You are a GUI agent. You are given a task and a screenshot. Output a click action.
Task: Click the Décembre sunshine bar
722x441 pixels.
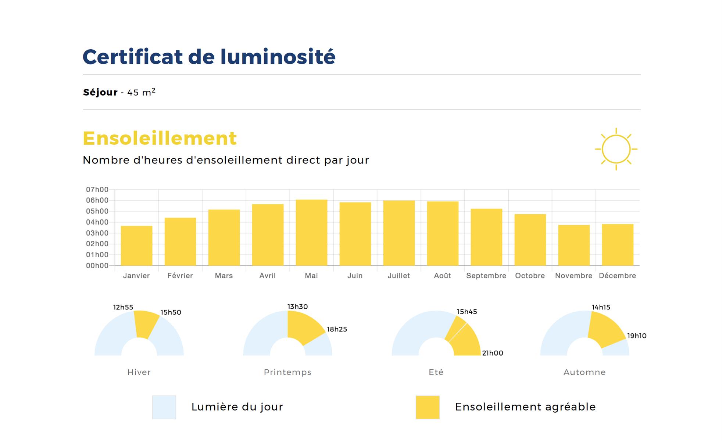[618, 245]
